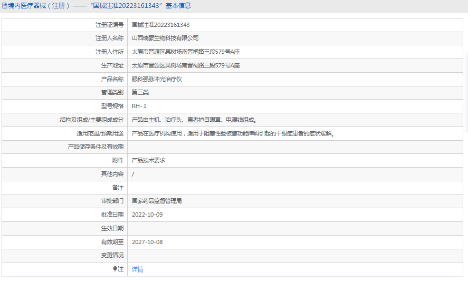Image resolution: width=468 pixels, height=282 pixels.
Task: Click the vertical scrollbar on the right edge
Action: (467, 92)
